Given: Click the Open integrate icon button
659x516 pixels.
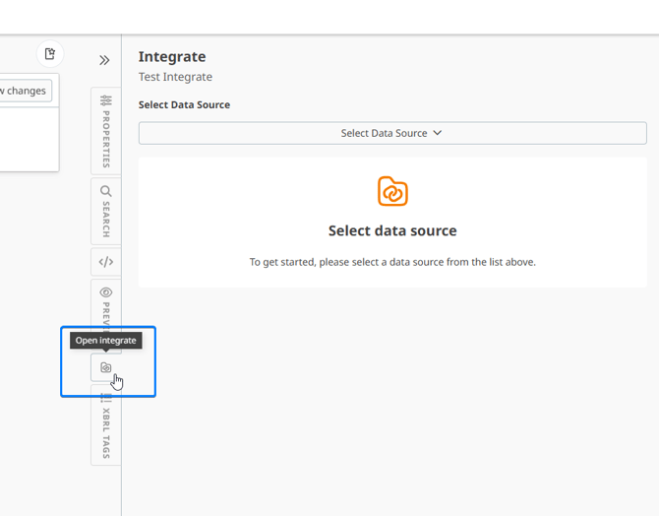Looking at the screenshot, I should click(x=106, y=368).
